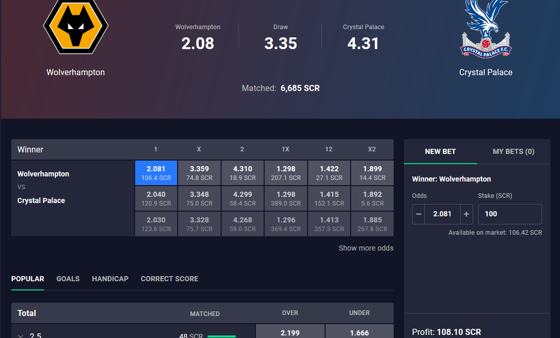Open the HANDICAP markets tab
Image resolution: width=560 pixels, height=338 pixels.
coord(110,279)
